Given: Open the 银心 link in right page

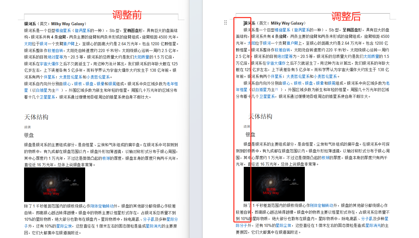Looking at the screenshot, I should (286, 83).
